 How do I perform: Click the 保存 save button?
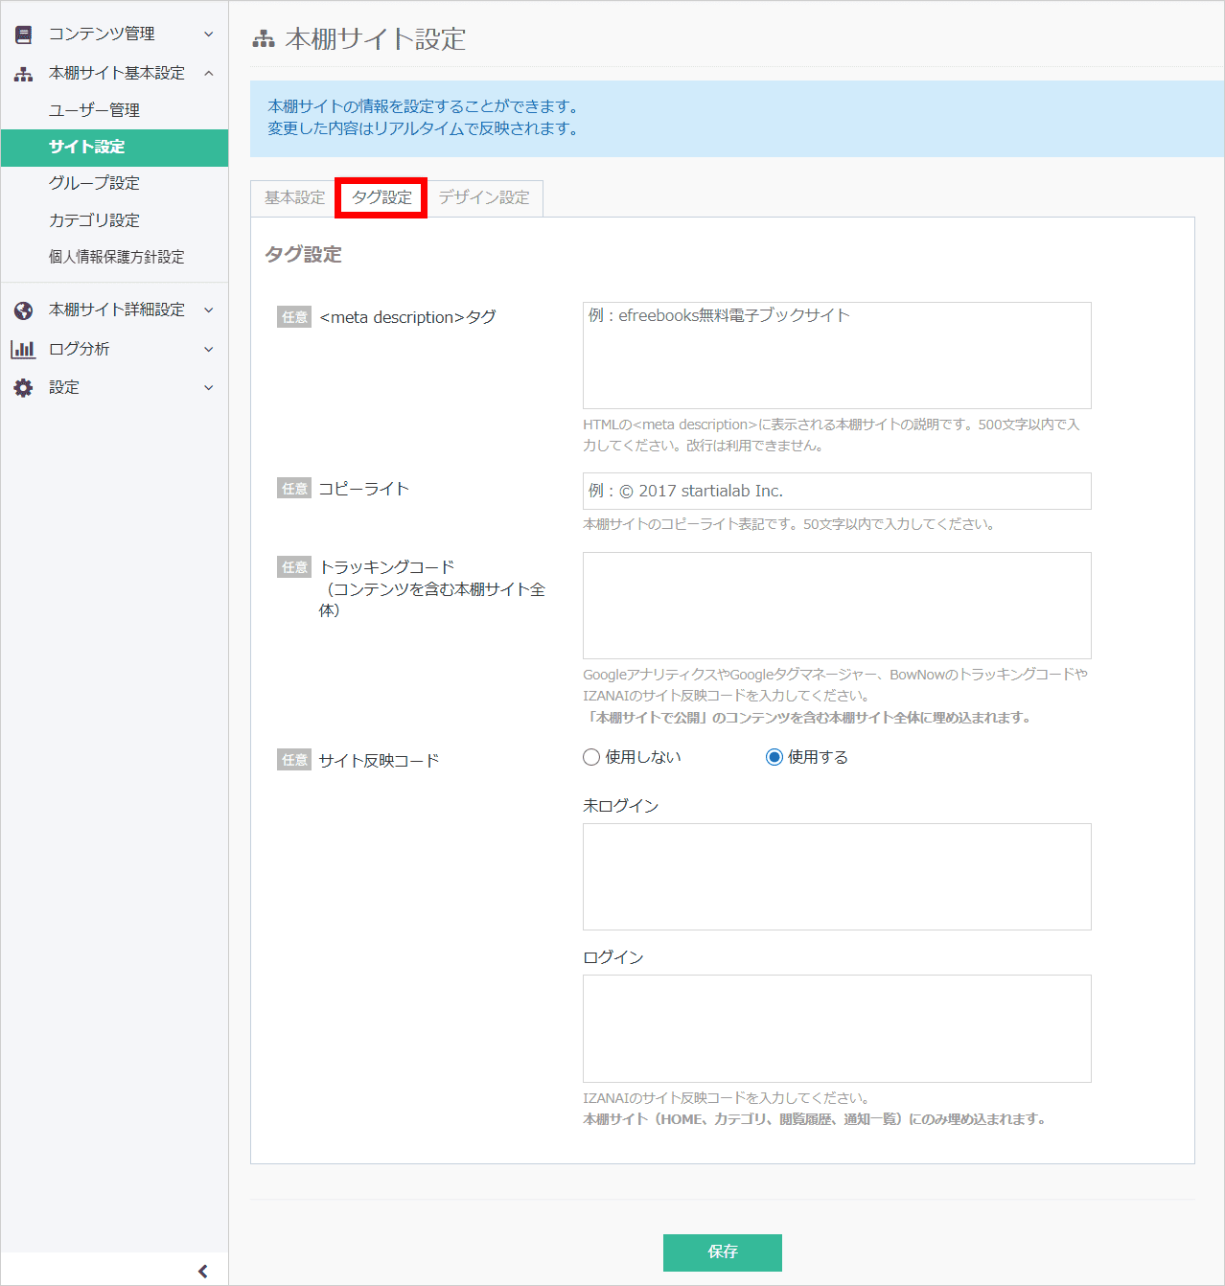coord(722,1252)
